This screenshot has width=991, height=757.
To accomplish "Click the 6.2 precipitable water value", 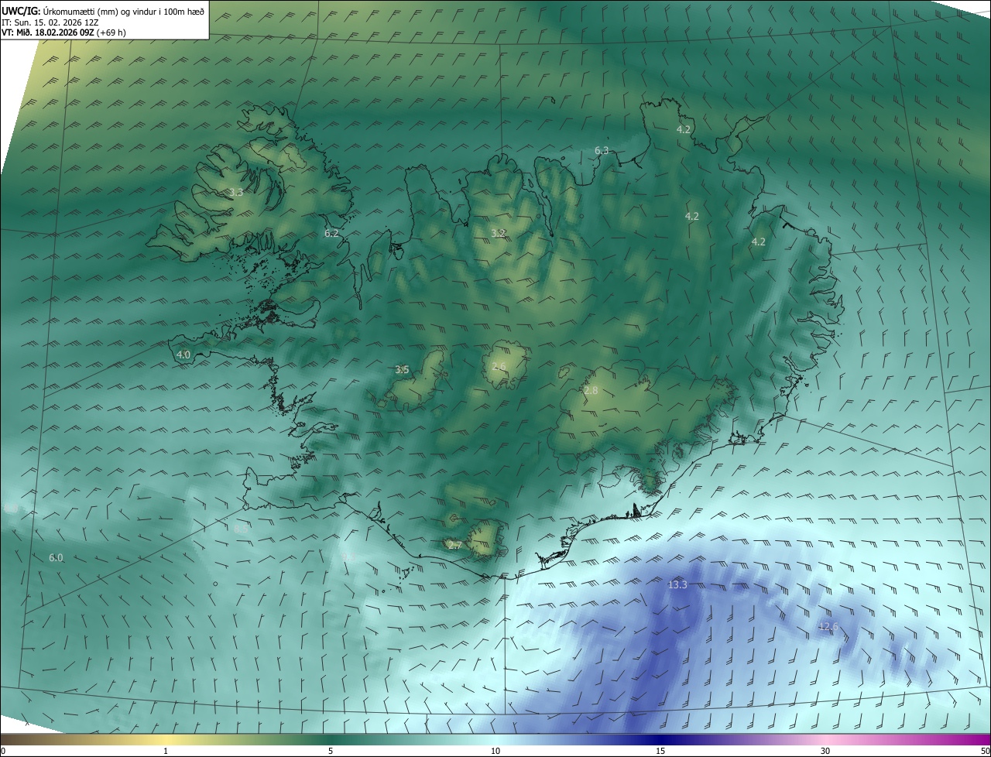I will pyautogui.click(x=331, y=232).
